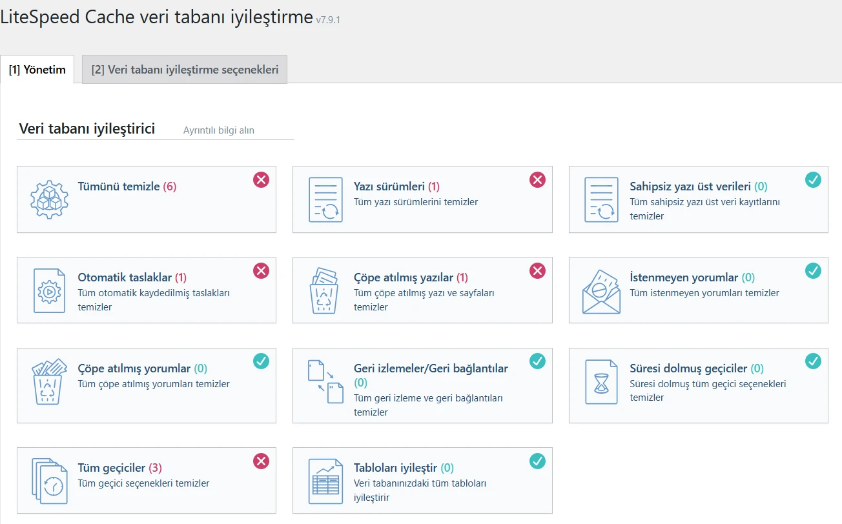
Task: Click the version label v7.9.1
Action: (x=328, y=20)
